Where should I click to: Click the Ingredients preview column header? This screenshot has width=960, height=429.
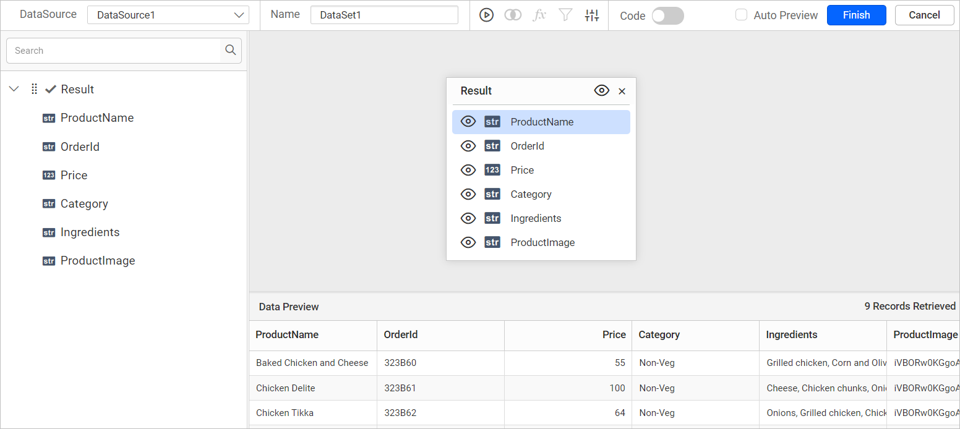[823, 334]
